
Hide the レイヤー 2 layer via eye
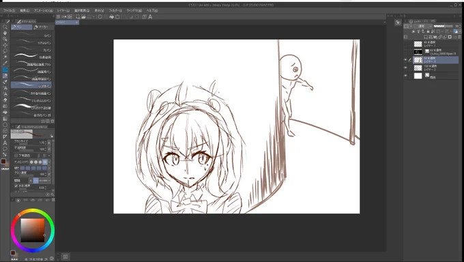(406, 68)
